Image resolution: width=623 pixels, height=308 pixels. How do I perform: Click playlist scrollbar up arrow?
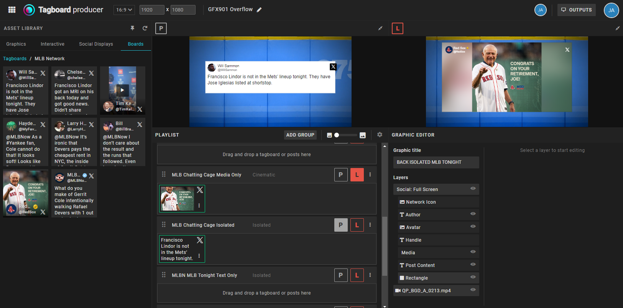tap(385, 146)
